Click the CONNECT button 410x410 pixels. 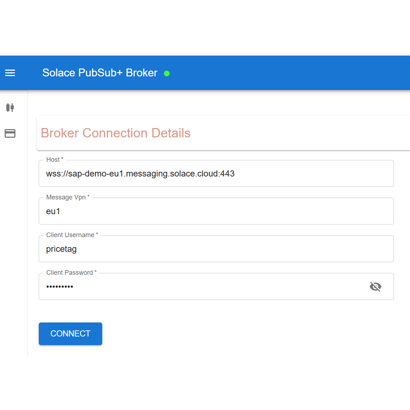pos(70,334)
